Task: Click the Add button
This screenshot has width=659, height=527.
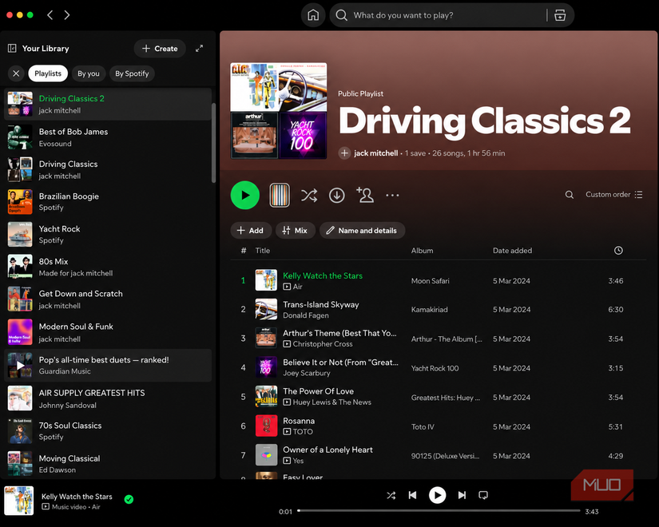Action: point(251,230)
